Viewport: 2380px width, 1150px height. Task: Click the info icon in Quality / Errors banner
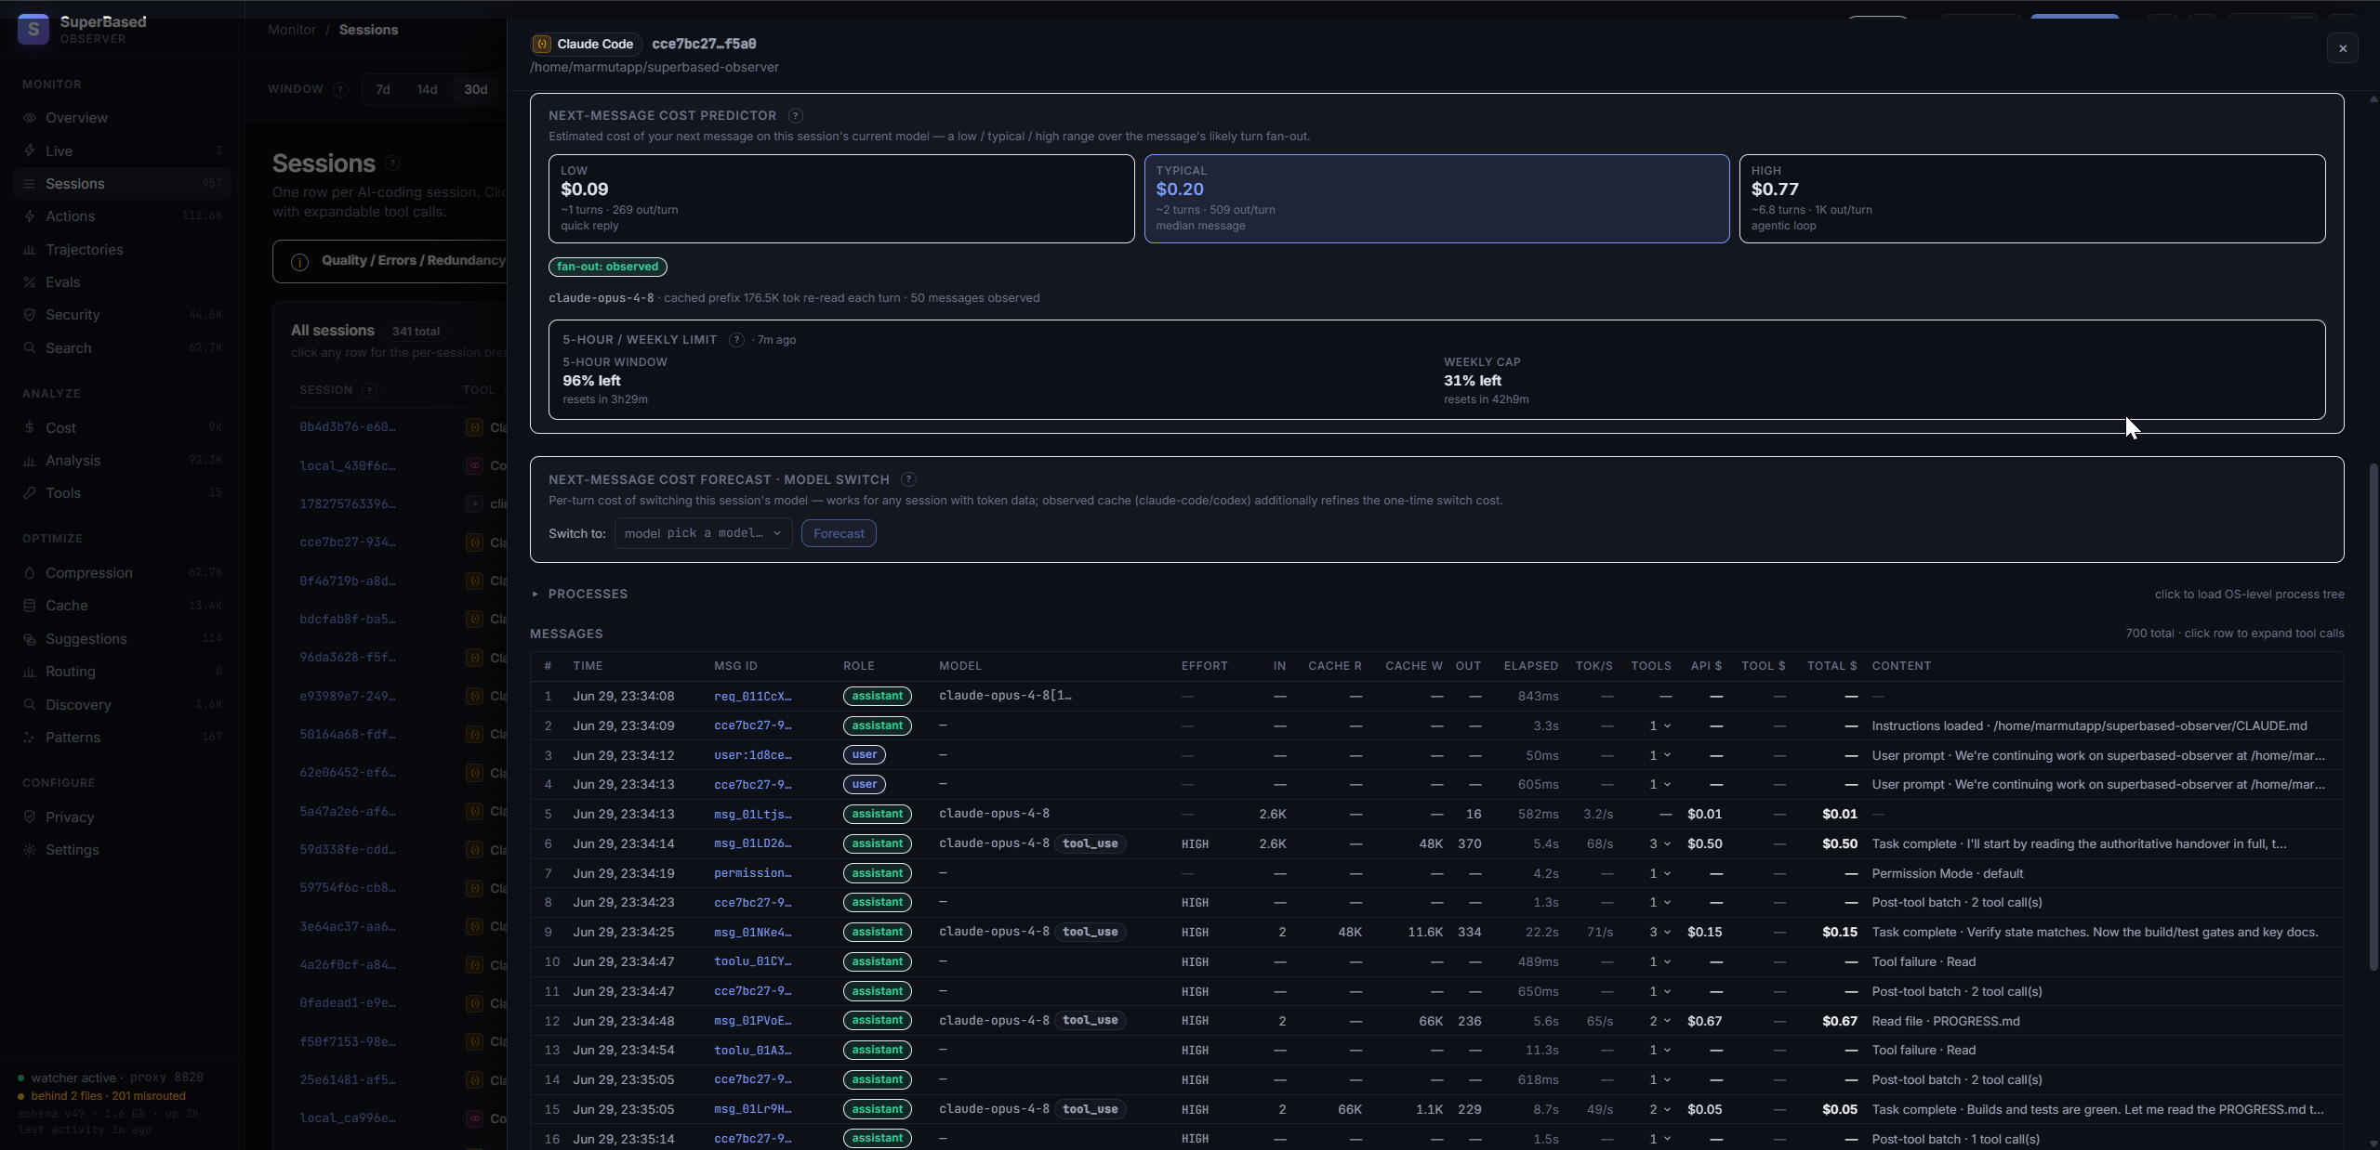click(x=299, y=262)
